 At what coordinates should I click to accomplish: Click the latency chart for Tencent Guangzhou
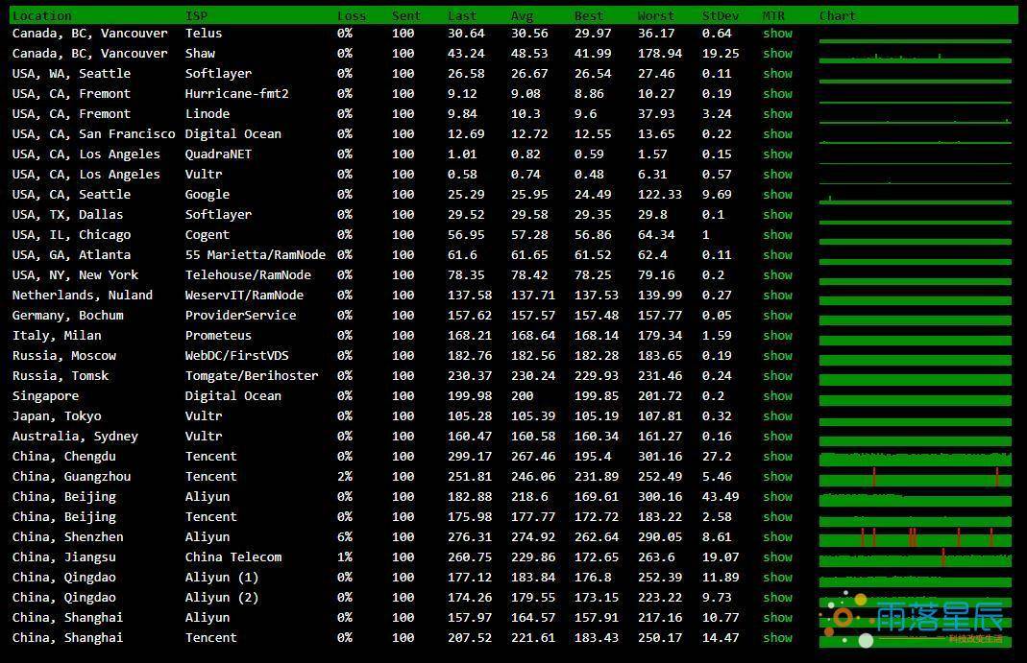(x=915, y=477)
